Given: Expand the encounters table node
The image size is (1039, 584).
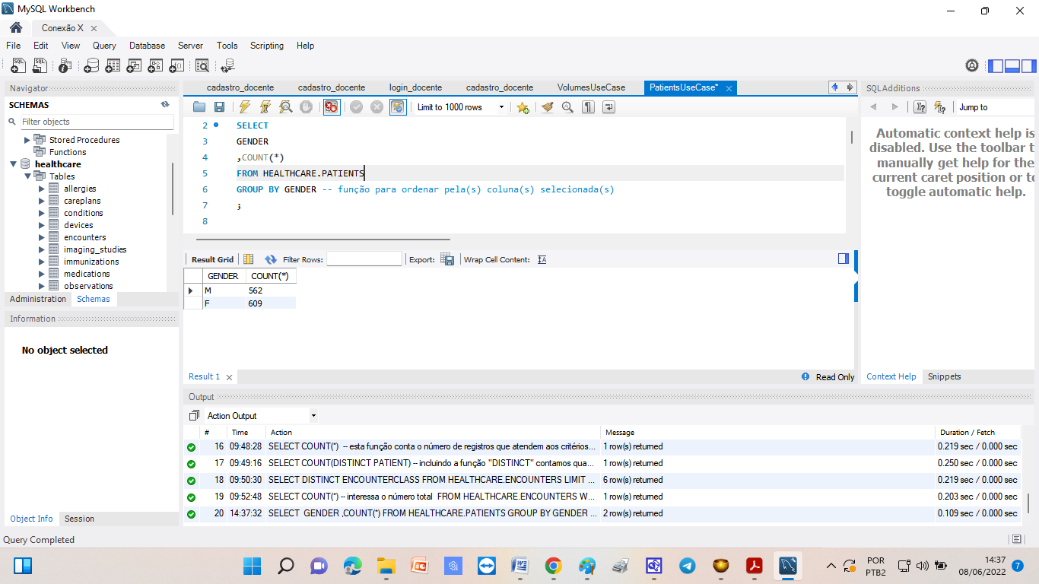Looking at the screenshot, I should [42, 237].
